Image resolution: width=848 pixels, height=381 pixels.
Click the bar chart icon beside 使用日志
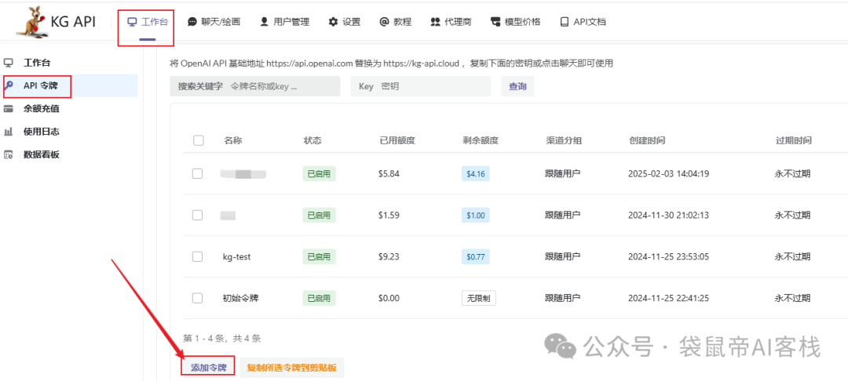[8, 132]
